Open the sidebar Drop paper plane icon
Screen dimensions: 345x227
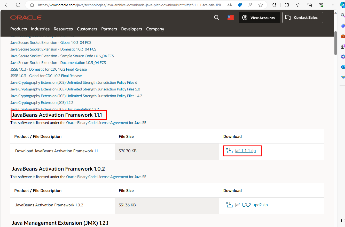click(x=343, y=77)
